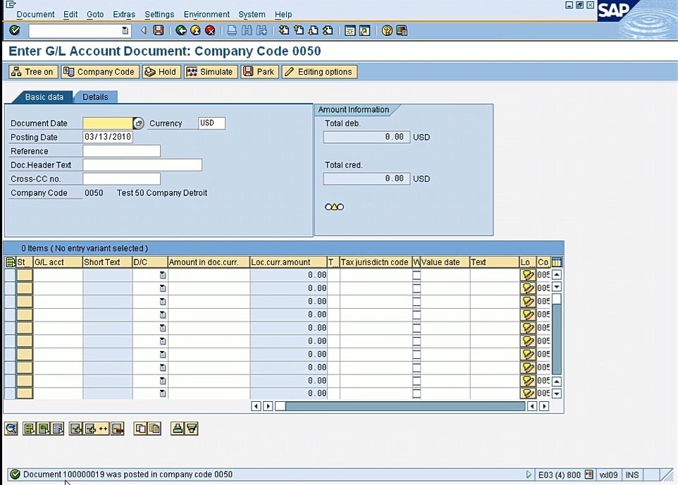This screenshot has width=678, height=485.
Task: Open the Document menu
Action: pos(35,14)
